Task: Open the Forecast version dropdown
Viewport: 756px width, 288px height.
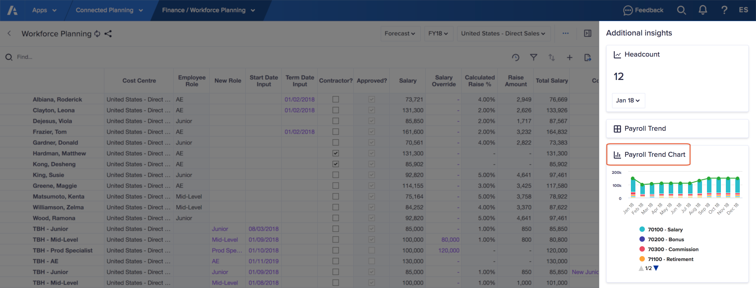Action: pos(400,34)
